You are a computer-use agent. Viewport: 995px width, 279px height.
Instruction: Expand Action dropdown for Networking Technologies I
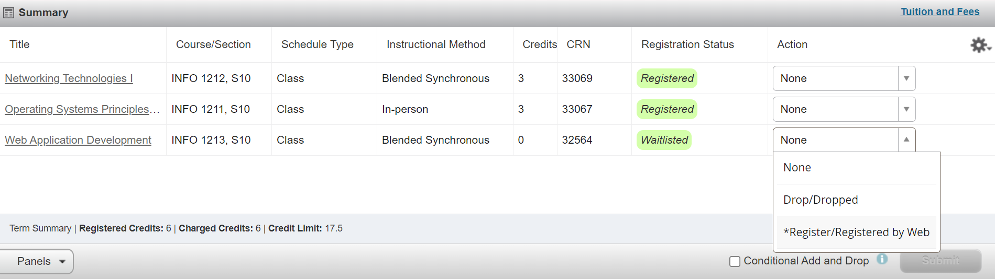(844, 78)
